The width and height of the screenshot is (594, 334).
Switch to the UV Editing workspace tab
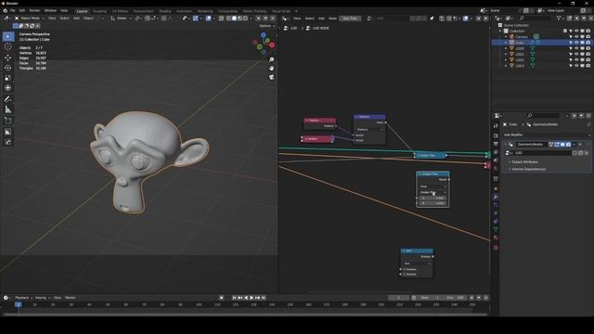tap(120, 11)
